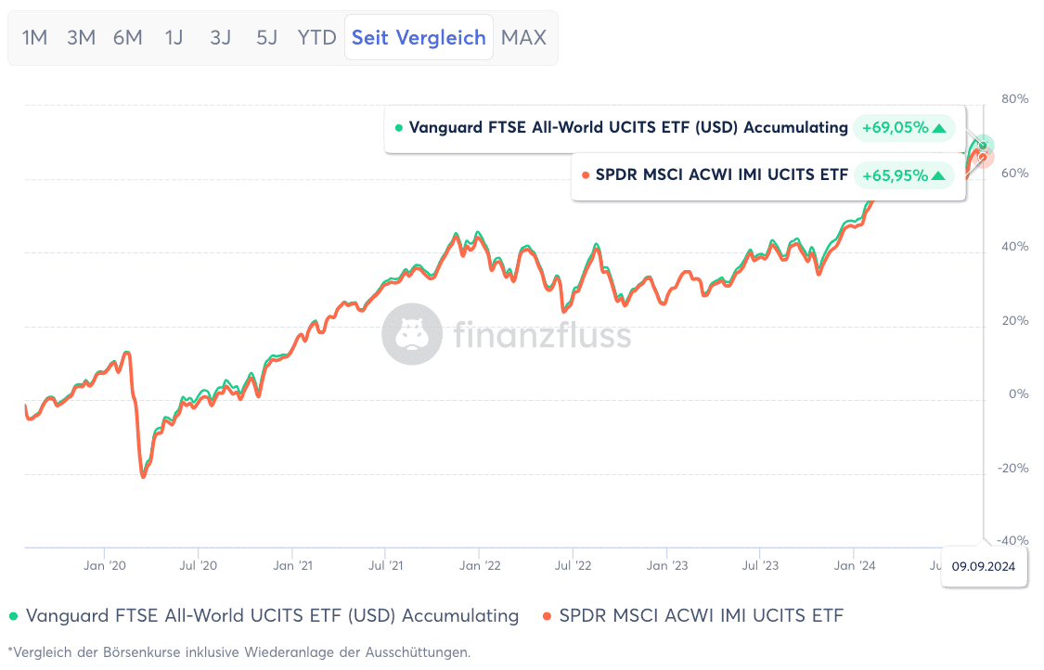Click the Finanzfluss hippo watermark icon

(x=412, y=334)
